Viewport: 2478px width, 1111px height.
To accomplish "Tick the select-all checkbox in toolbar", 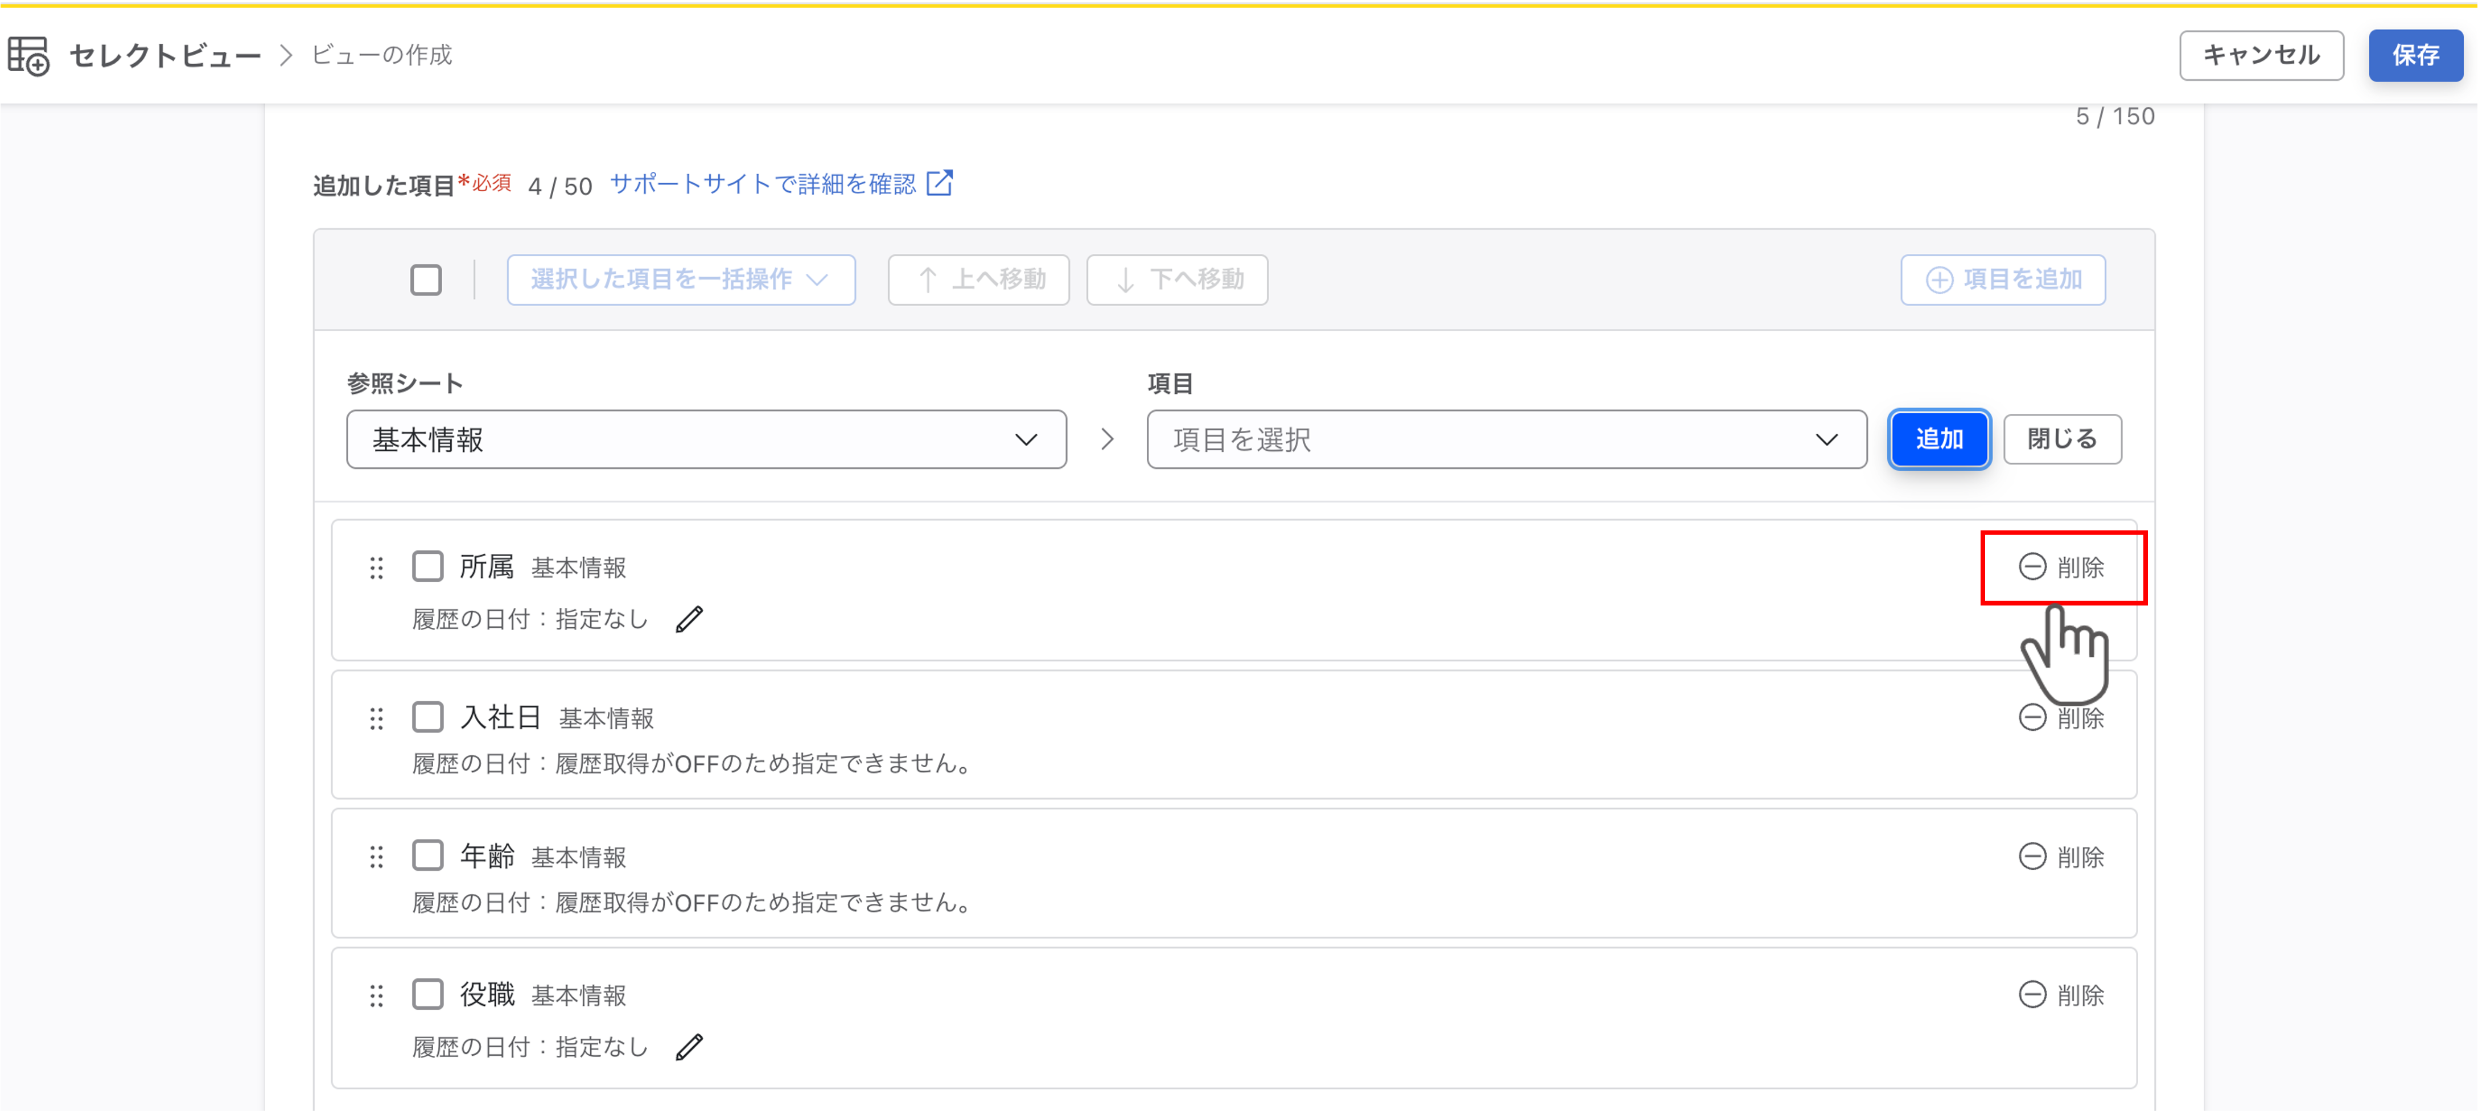I will 426,280.
